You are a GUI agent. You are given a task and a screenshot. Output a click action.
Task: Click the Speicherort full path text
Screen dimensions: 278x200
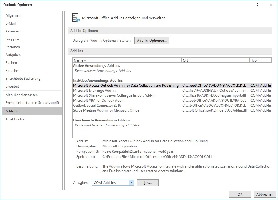click(157, 157)
